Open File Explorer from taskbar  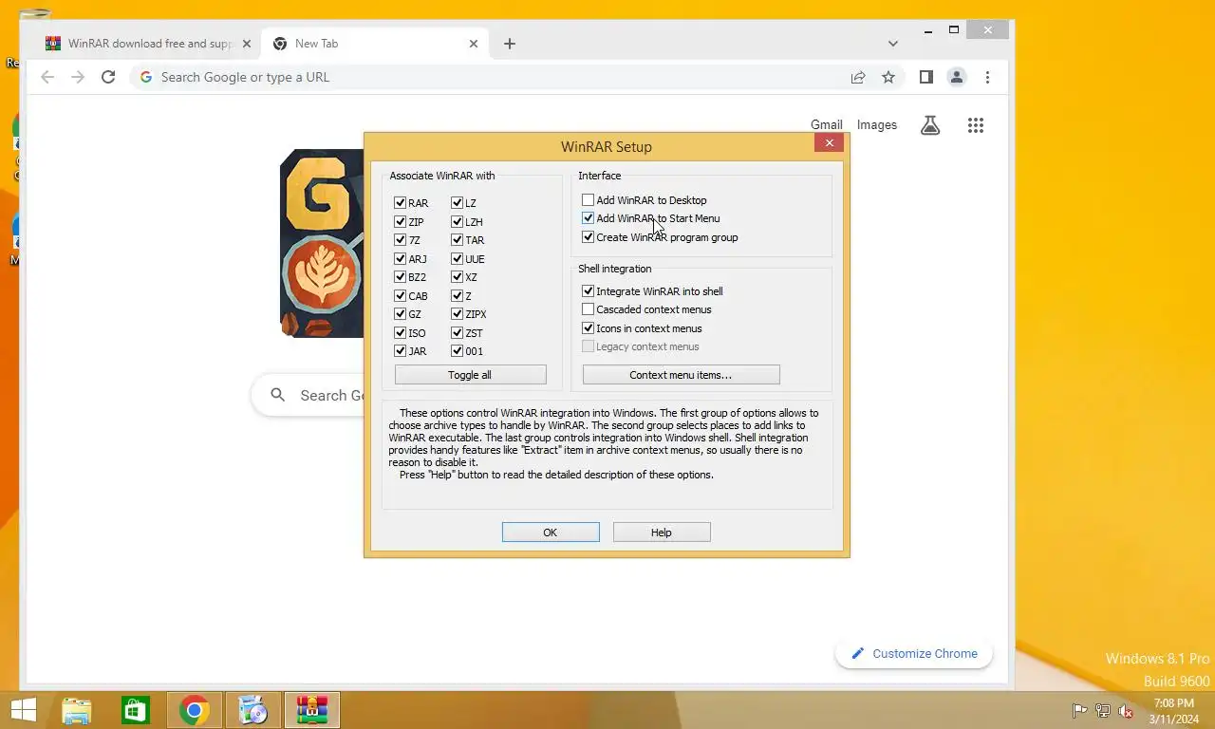click(76, 710)
